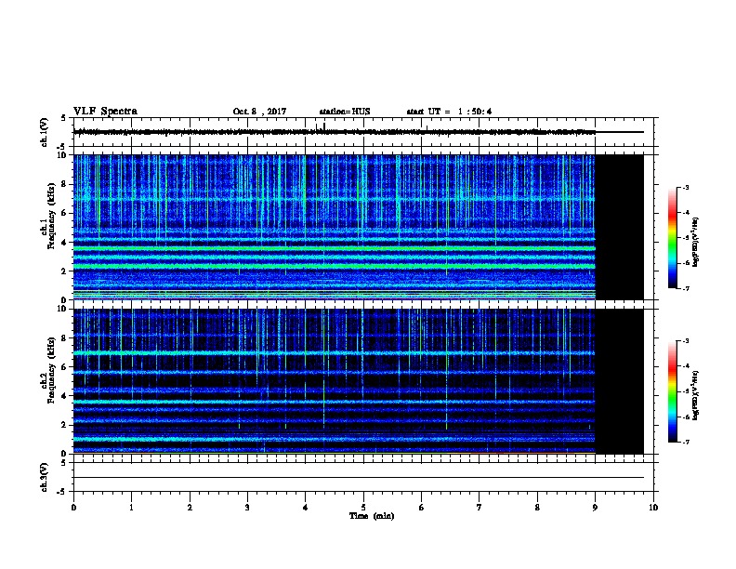Click the black data gap in ch.2 spectrogram
The width and height of the screenshot is (736, 569).
click(620, 381)
